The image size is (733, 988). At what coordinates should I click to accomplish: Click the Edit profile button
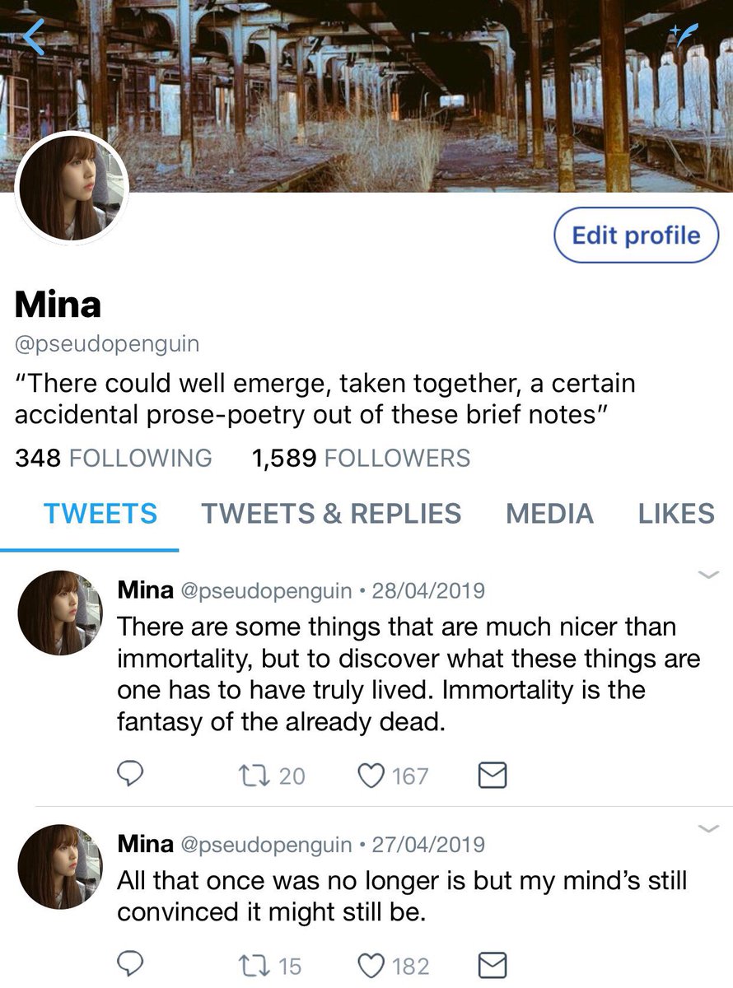pos(636,235)
